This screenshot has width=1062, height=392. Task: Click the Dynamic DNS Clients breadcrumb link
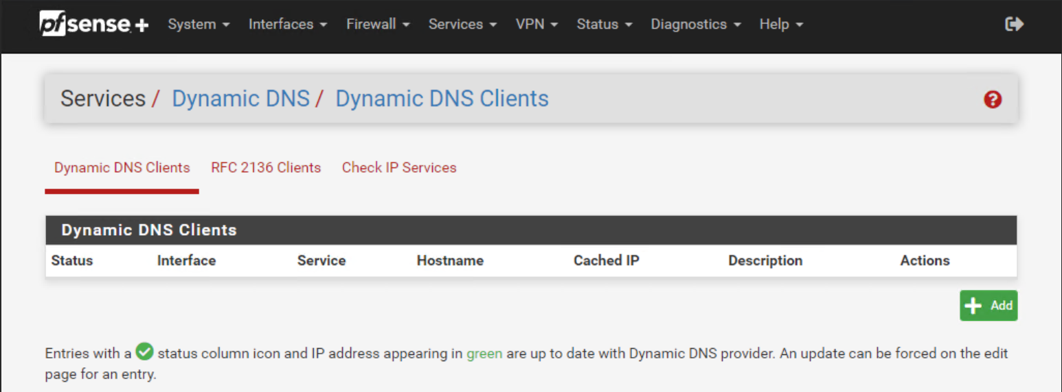442,99
